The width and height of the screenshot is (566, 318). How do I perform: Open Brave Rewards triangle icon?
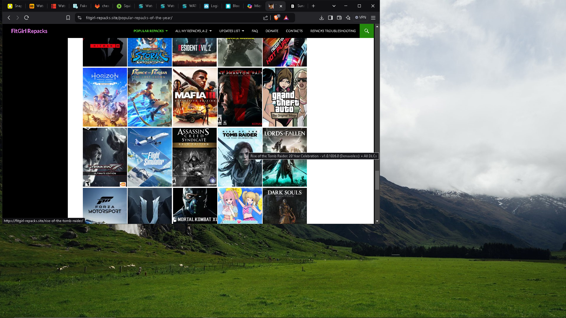[286, 18]
